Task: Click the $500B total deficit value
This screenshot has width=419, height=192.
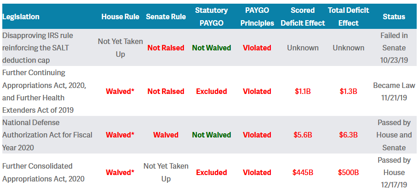Action: tap(348, 172)
